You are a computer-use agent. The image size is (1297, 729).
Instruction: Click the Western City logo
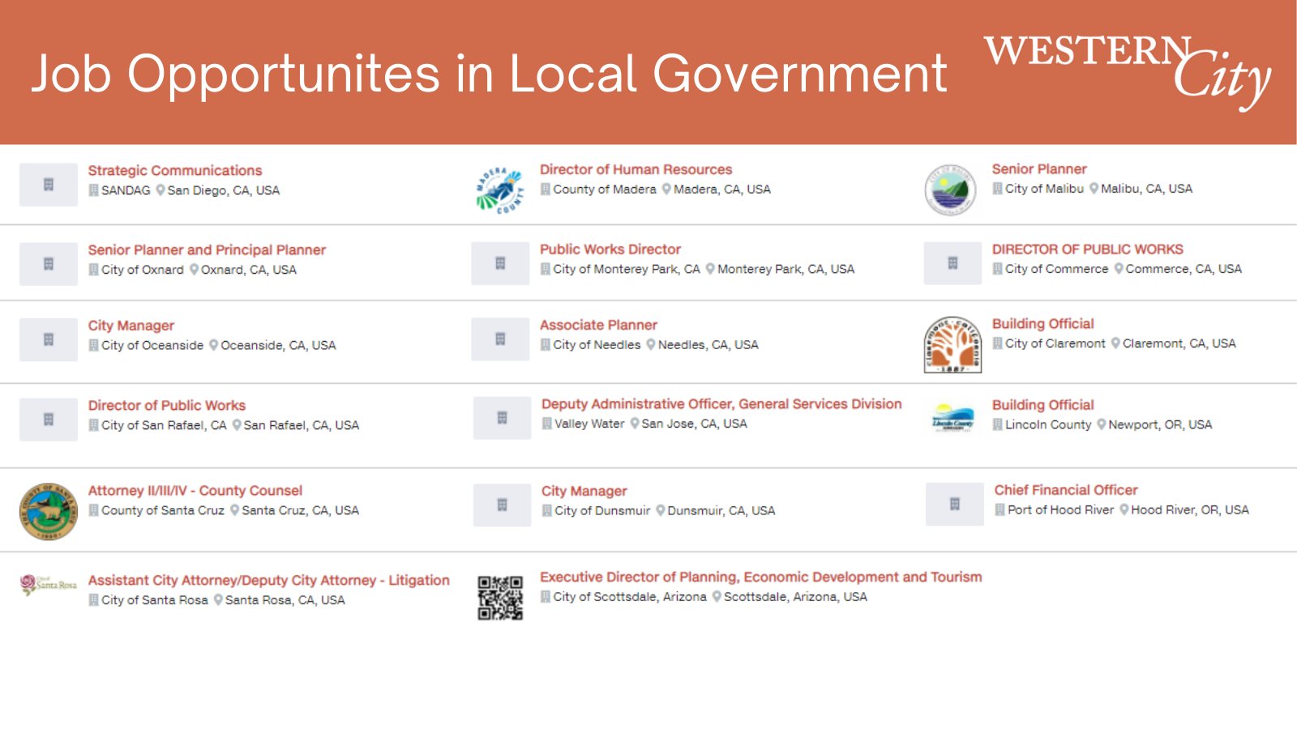pyautogui.click(x=1128, y=71)
